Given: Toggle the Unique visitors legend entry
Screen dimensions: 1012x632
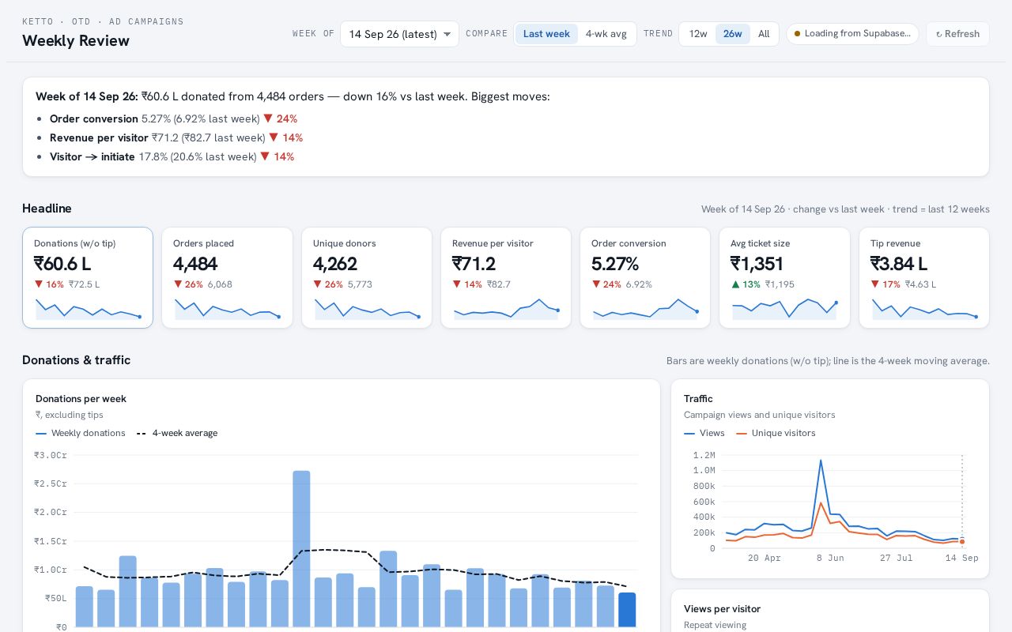Looking at the screenshot, I should point(776,433).
